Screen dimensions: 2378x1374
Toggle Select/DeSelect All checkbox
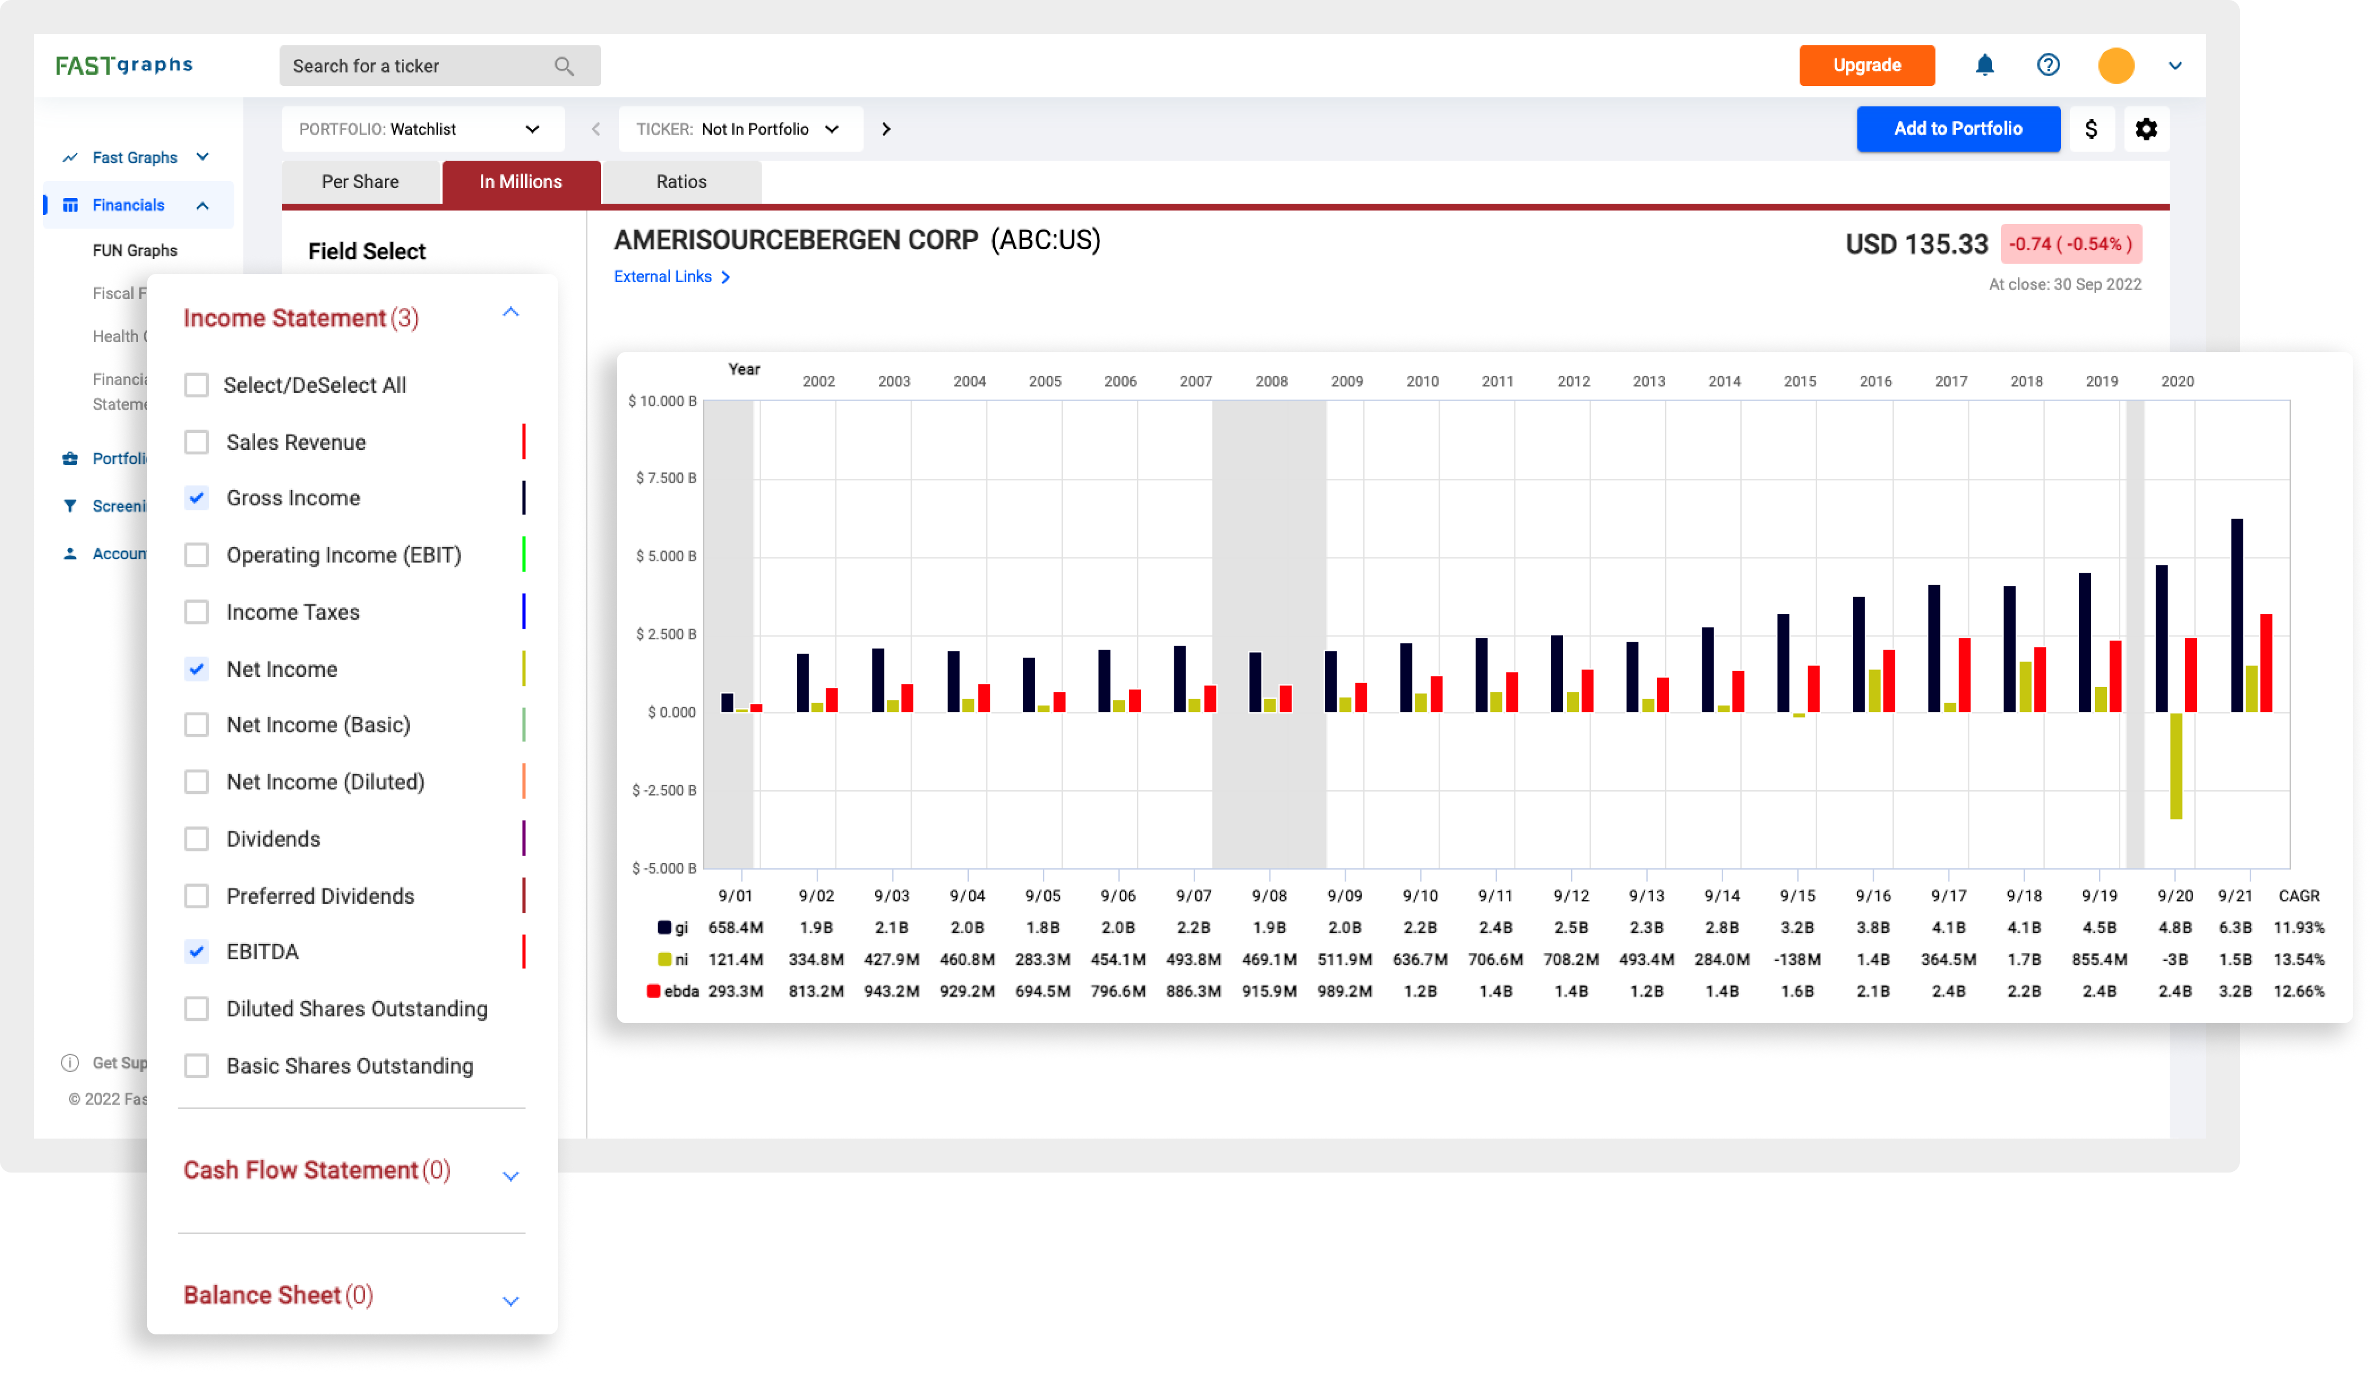pos(196,385)
